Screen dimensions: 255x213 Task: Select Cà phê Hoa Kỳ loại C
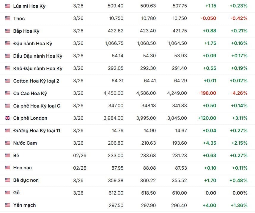click(37, 106)
